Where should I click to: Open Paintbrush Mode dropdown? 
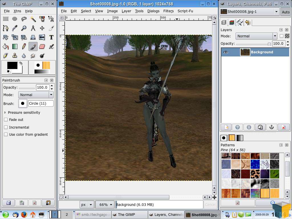click(x=36, y=95)
